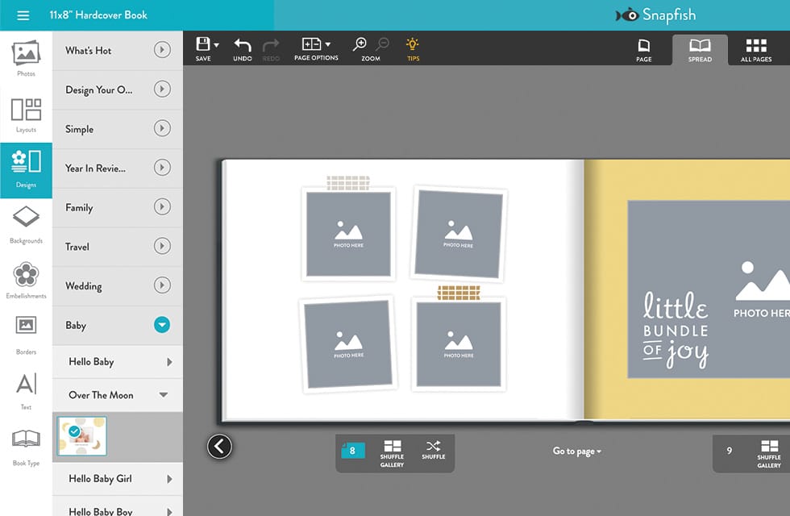Open the hamburger menu
Image resolution: width=790 pixels, height=516 pixels.
coord(23,15)
